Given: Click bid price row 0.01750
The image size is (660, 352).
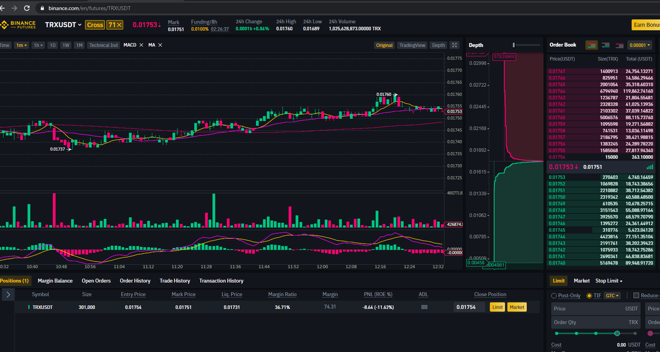Looking at the screenshot, I should point(602,197).
